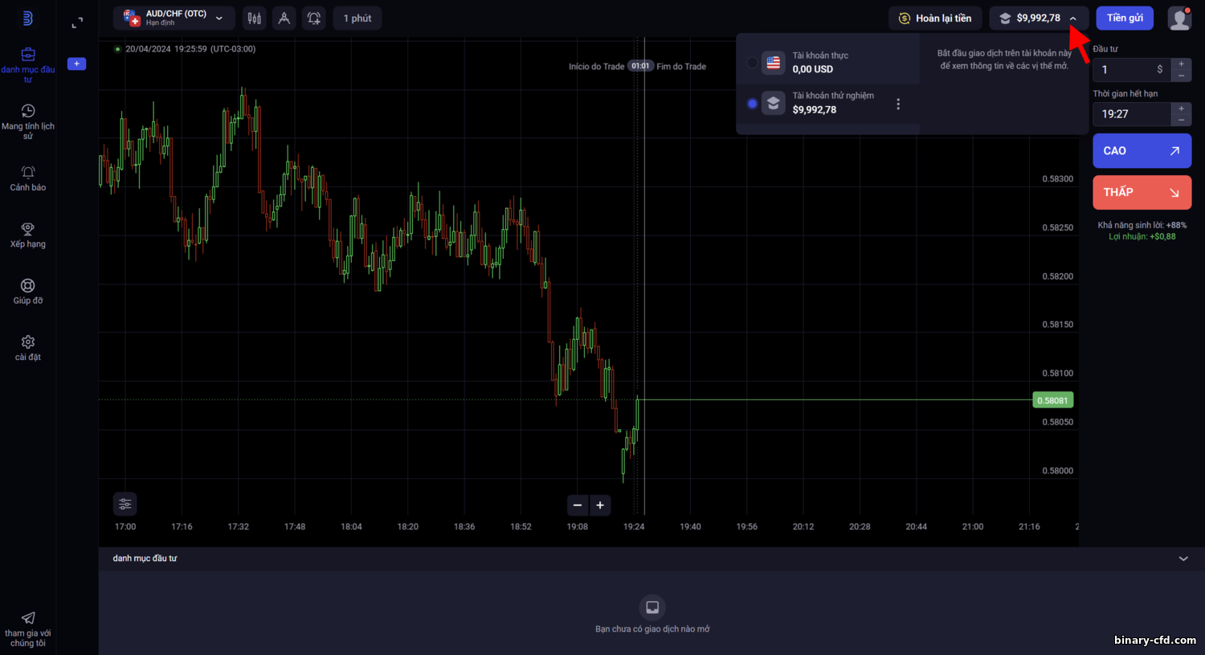The image size is (1205, 655).
Task: Zoom in chart with plus button
Action: point(600,506)
